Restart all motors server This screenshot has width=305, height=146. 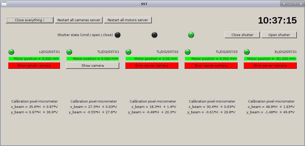(x=128, y=20)
